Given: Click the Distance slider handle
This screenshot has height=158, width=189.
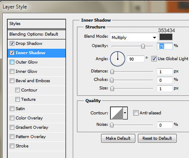Looking at the screenshot, I should coord(112,72).
